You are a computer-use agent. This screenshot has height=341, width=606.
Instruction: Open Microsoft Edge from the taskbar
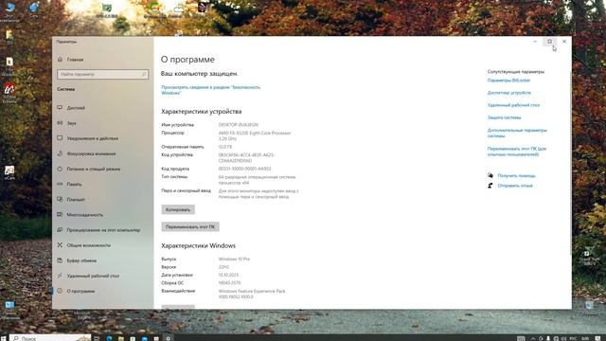109,338
